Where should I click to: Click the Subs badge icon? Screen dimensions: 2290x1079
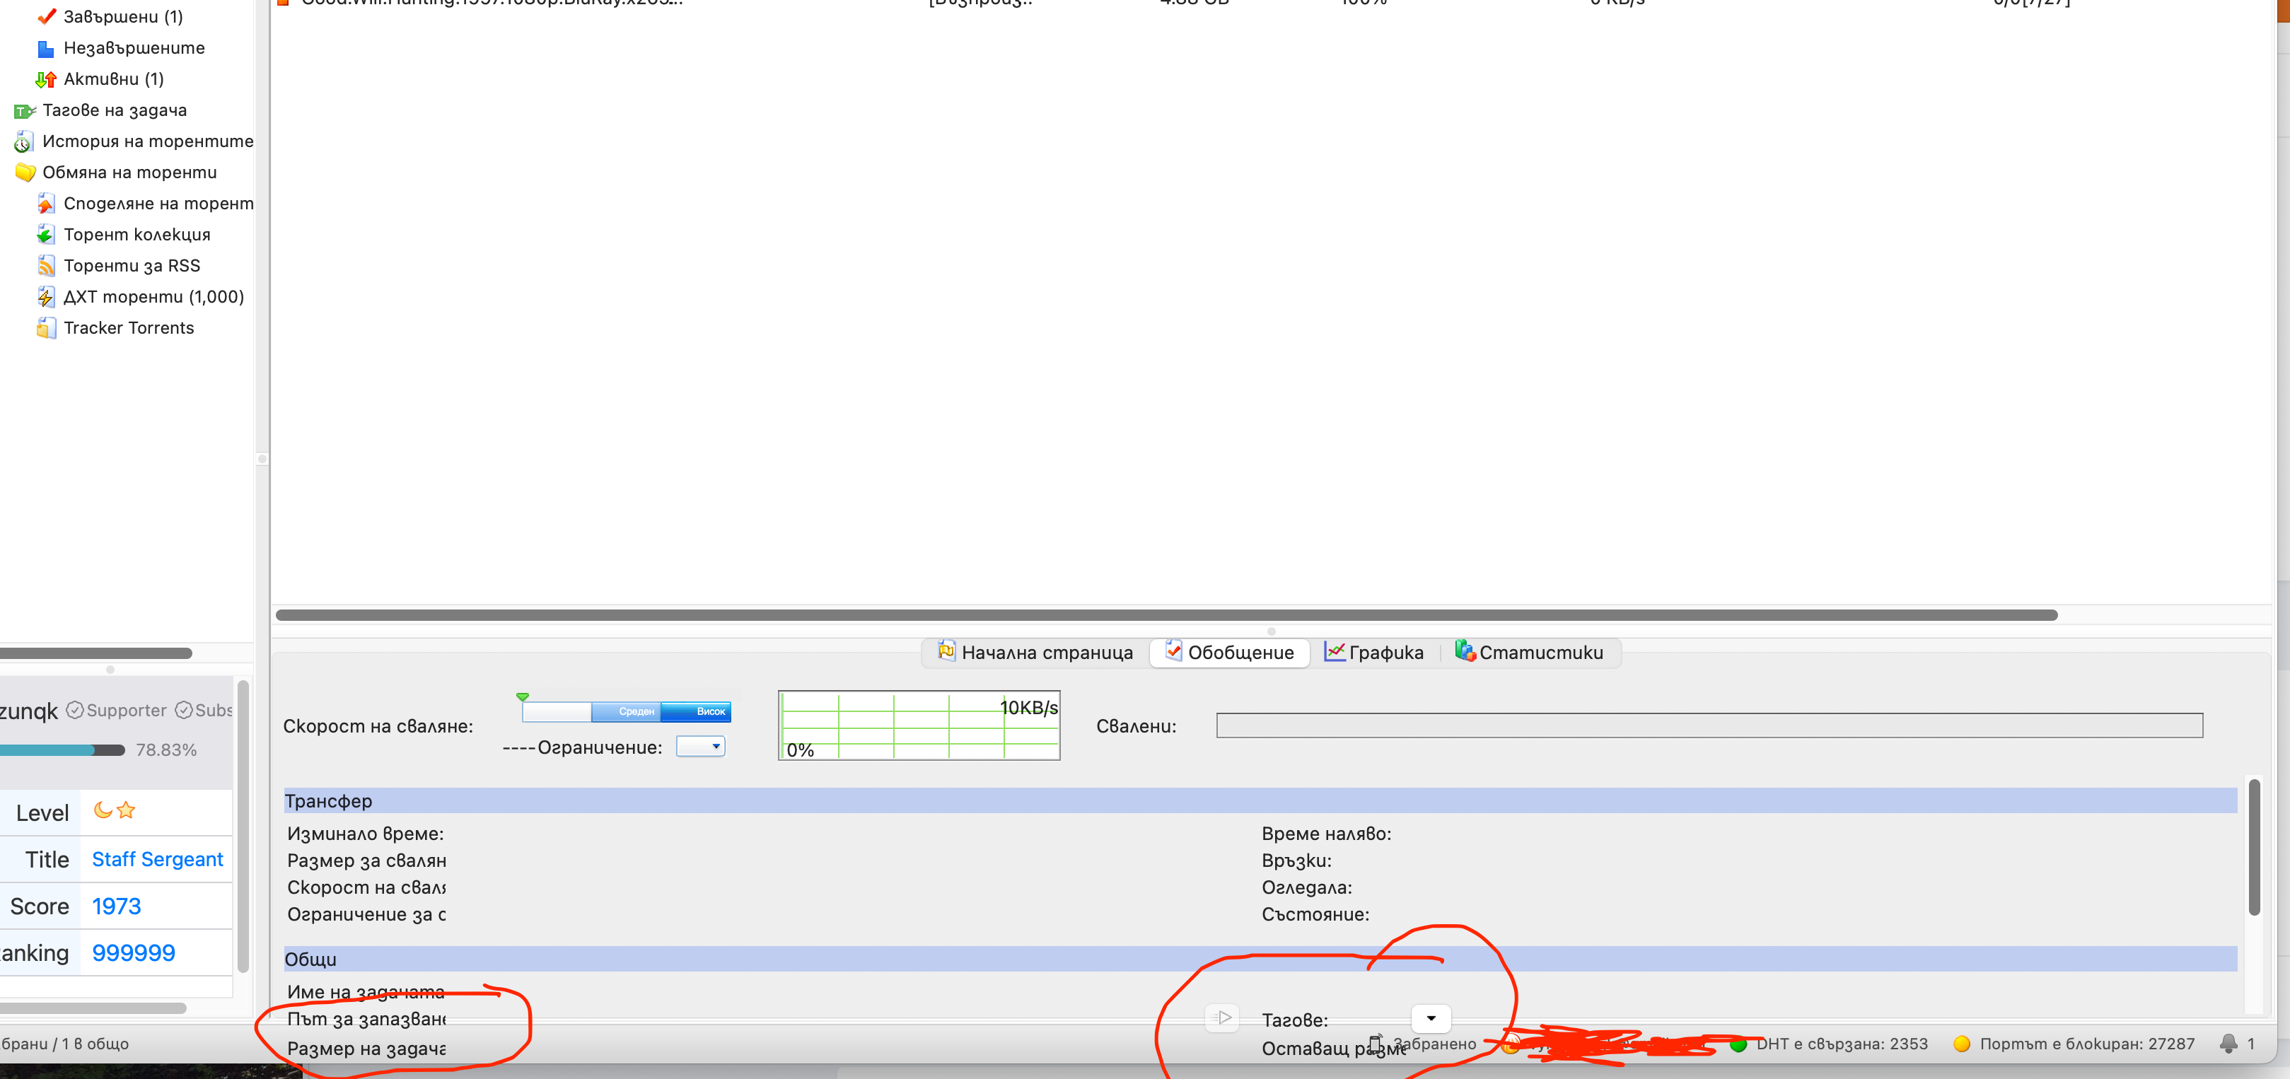[183, 710]
